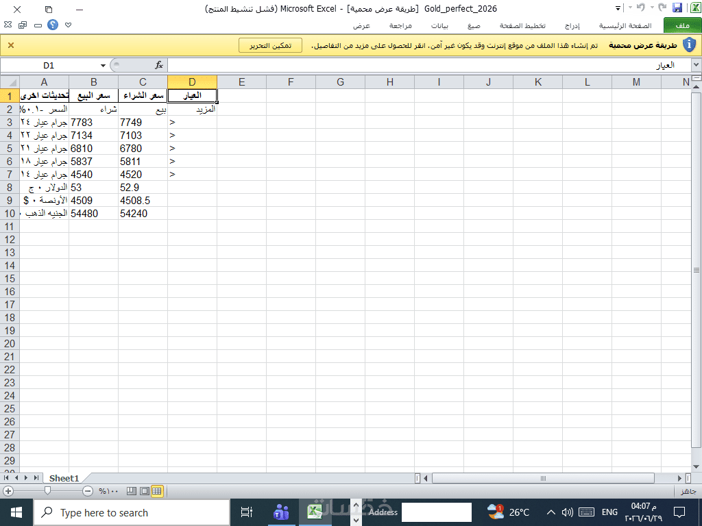Close the Protected View yellow message bar
The height and width of the screenshot is (526, 702).
(11, 45)
